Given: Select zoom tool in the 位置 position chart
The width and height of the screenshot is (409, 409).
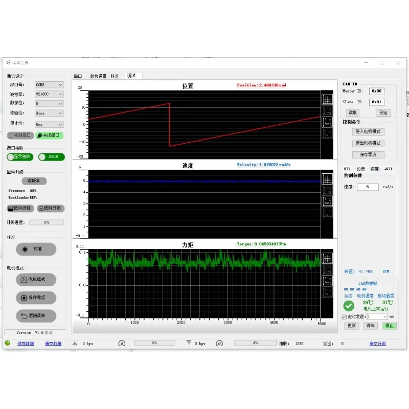Looking at the screenshot, I should pyautogui.click(x=327, y=111).
